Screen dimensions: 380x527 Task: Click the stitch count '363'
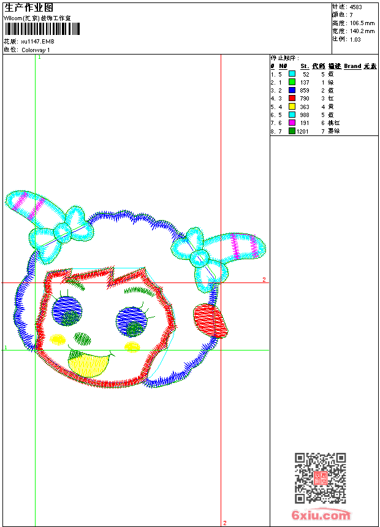[x=305, y=107]
